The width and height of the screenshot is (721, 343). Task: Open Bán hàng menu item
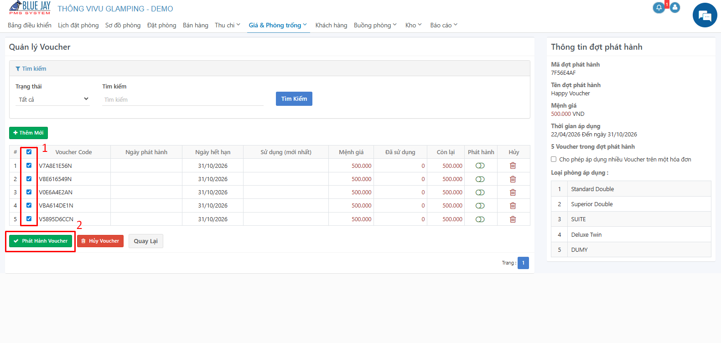point(196,25)
